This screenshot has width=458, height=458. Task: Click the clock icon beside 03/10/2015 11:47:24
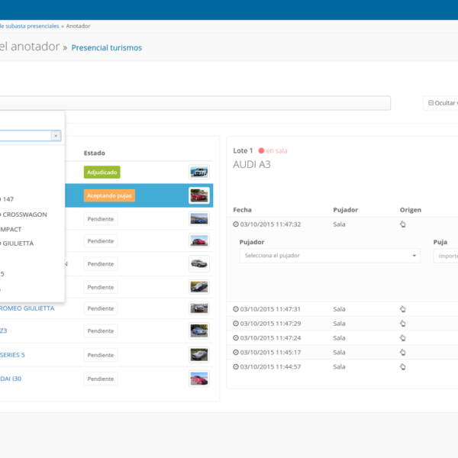click(x=236, y=337)
